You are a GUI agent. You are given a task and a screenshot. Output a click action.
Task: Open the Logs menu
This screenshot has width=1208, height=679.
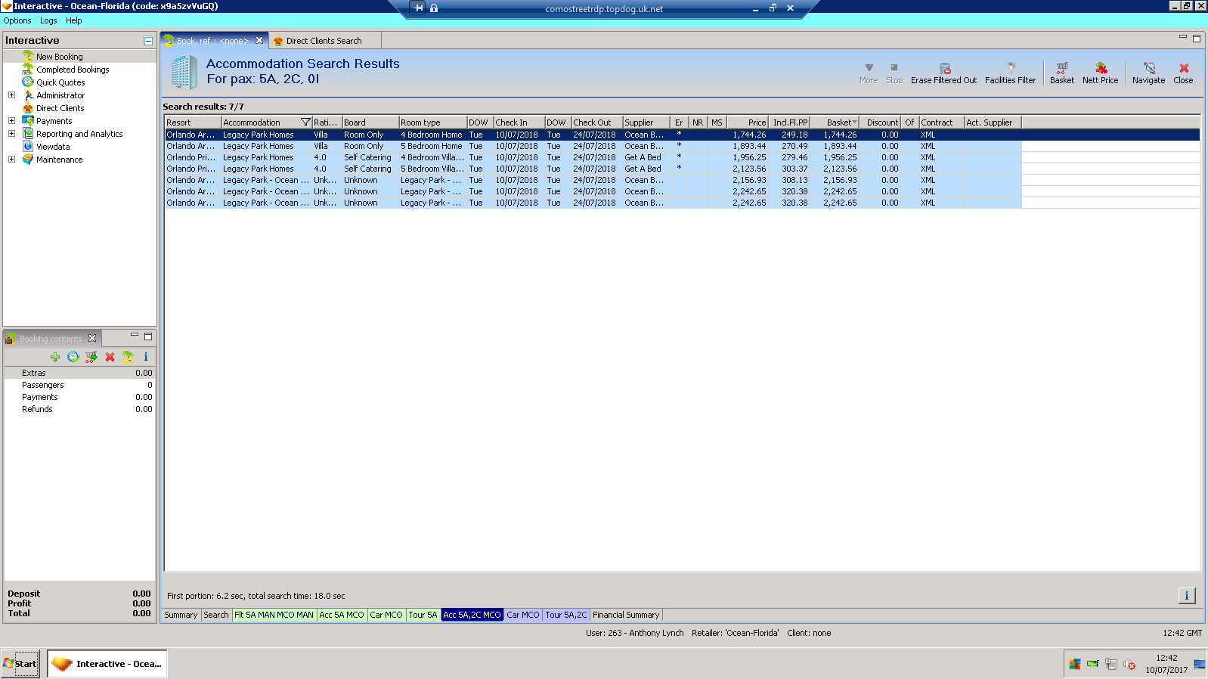tap(48, 20)
